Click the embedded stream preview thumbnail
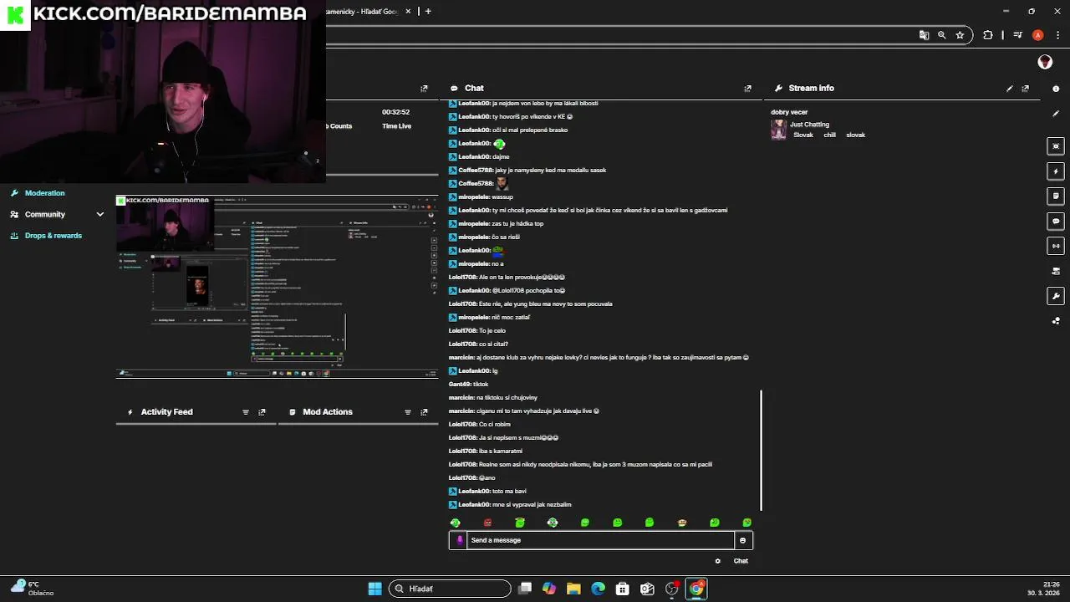Viewport: 1070px width, 602px height. click(277, 287)
